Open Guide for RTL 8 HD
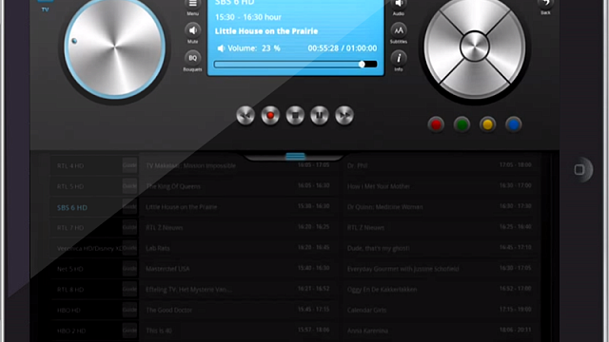Viewport: 609px width, 342px height. tap(129, 289)
